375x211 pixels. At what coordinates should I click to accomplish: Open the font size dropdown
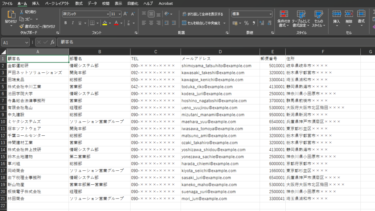click(119, 14)
